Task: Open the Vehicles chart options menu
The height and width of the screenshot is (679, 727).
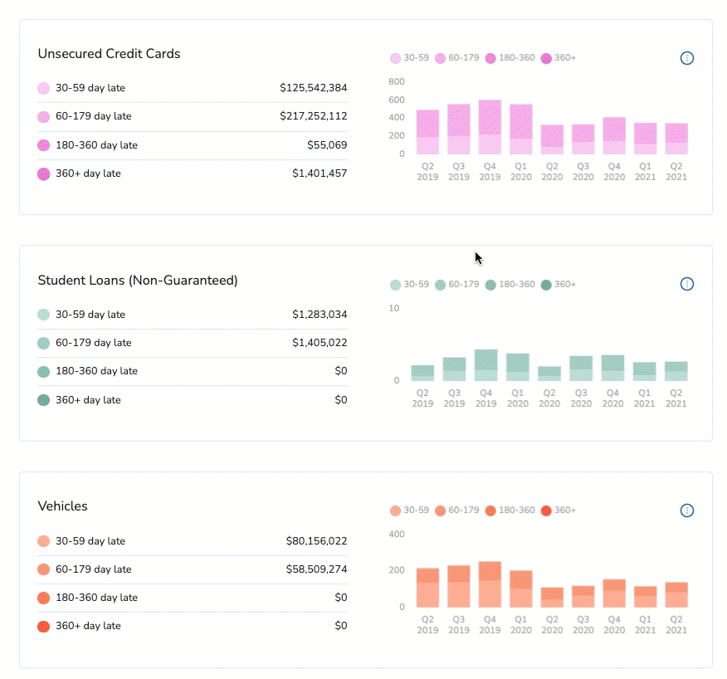Action: click(686, 510)
